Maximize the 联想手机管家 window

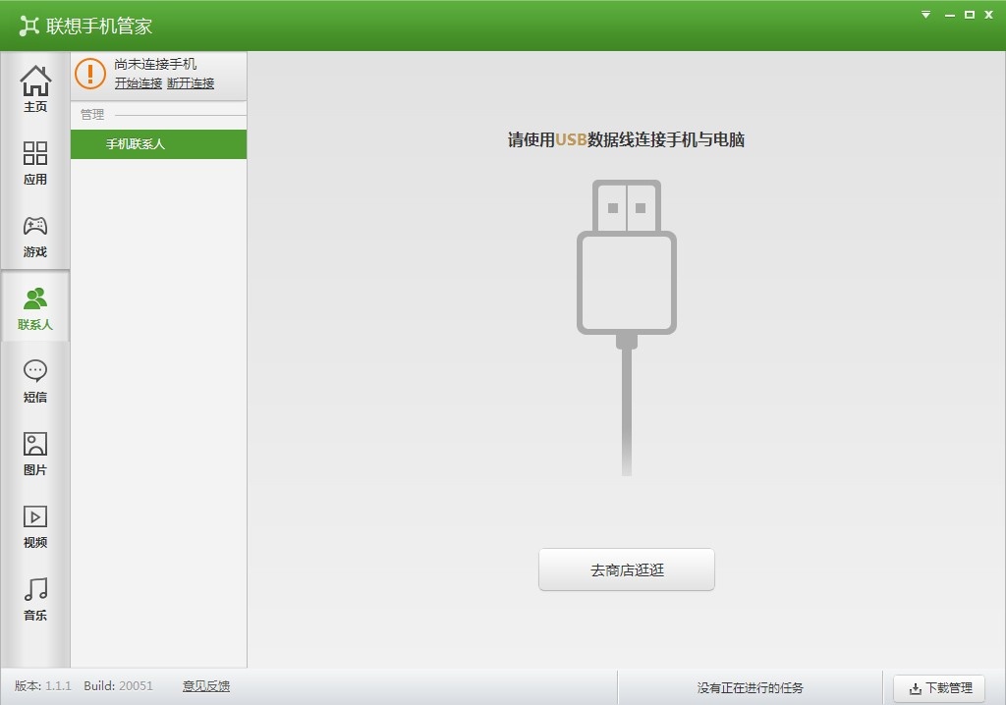[970, 15]
